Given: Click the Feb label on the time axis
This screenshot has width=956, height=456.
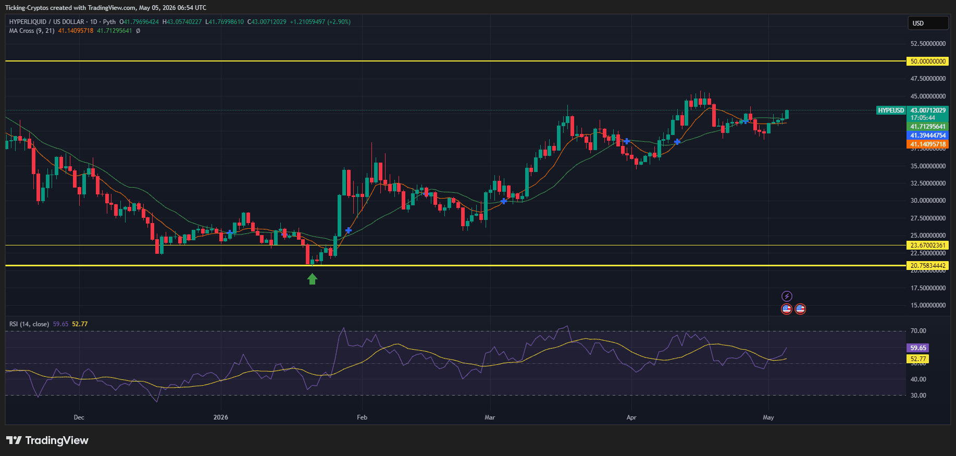Looking at the screenshot, I should 362,417.
